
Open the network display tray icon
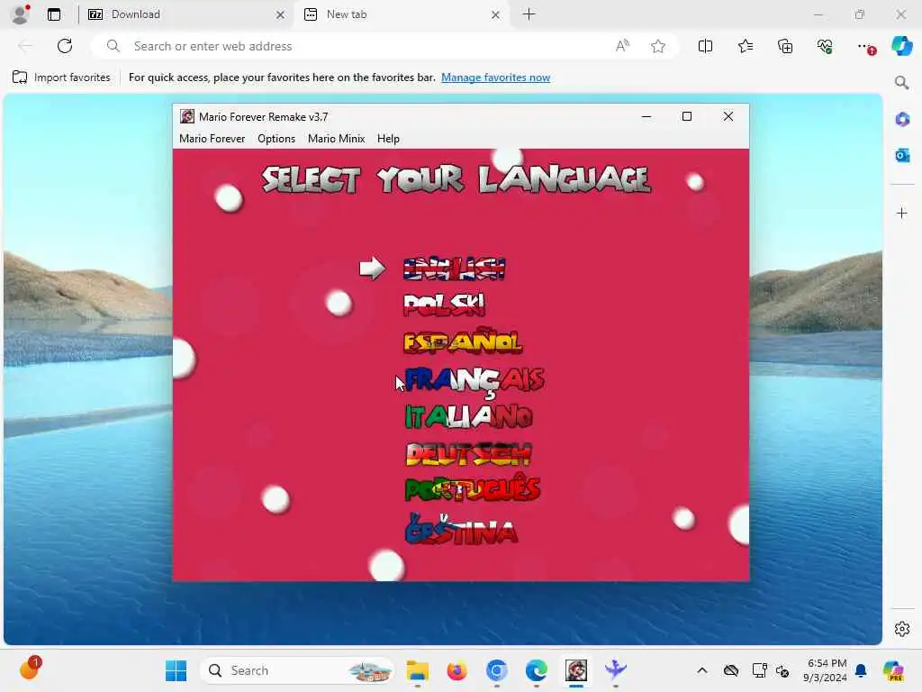pos(759,670)
